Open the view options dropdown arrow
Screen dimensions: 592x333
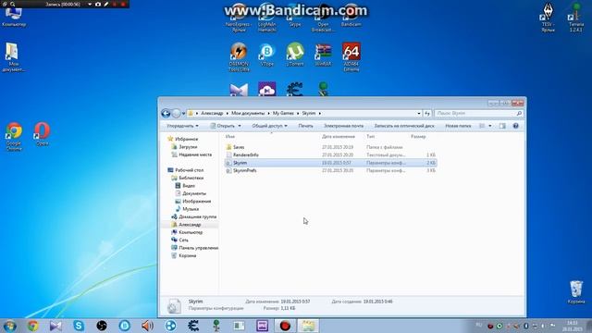pyautogui.click(x=490, y=126)
